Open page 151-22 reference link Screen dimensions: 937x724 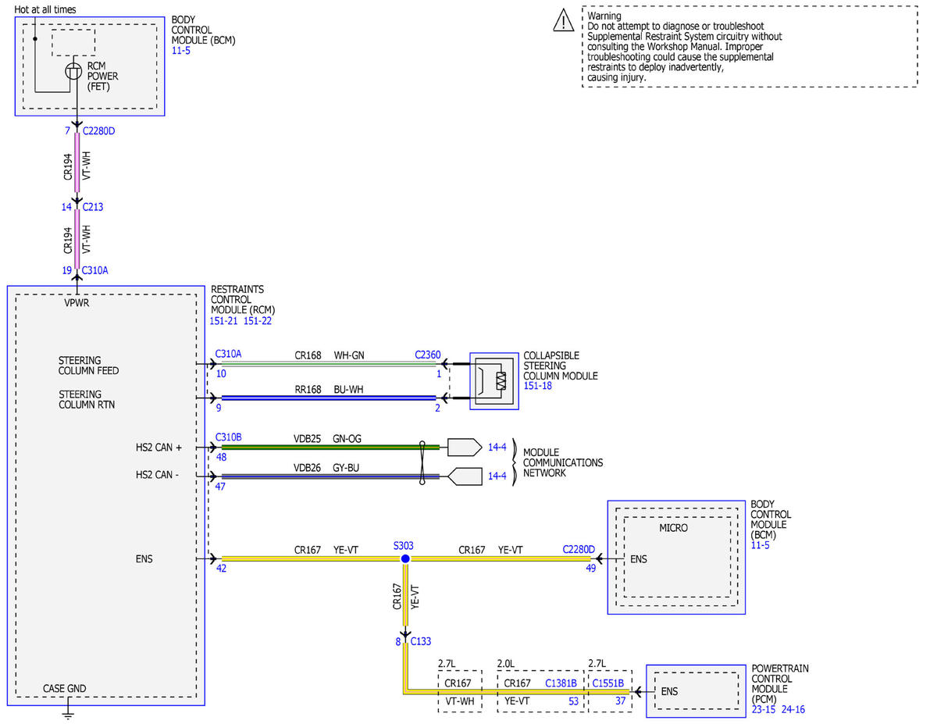(x=258, y=321)
